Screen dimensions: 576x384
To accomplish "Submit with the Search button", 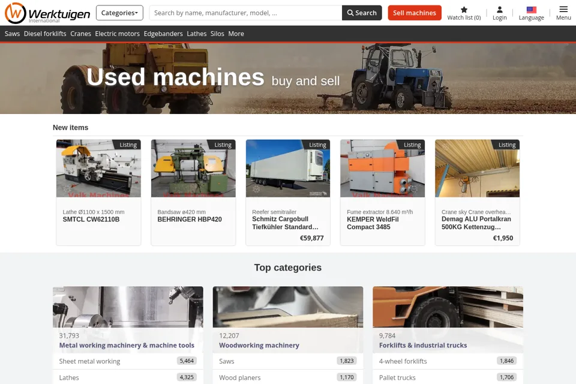I will pyautogui.click(x=362, y=13).
